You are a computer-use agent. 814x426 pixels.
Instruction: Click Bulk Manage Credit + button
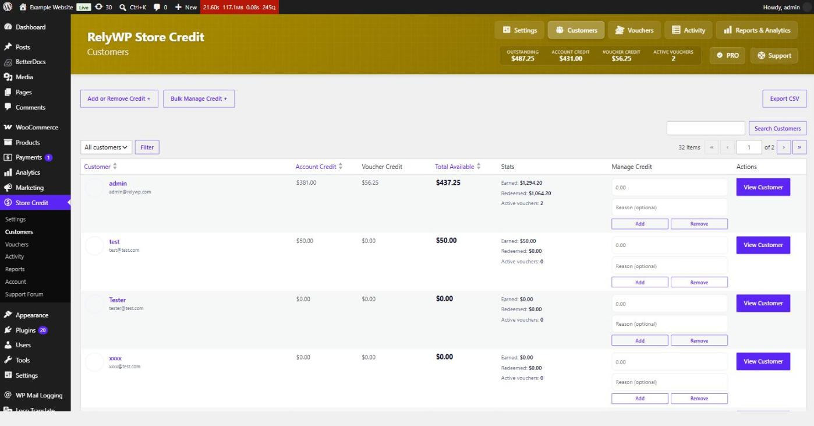click(x=199, y=98)
